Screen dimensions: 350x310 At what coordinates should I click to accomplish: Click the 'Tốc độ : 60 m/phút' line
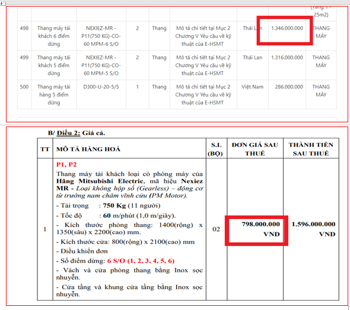click(x=116, y=216)
